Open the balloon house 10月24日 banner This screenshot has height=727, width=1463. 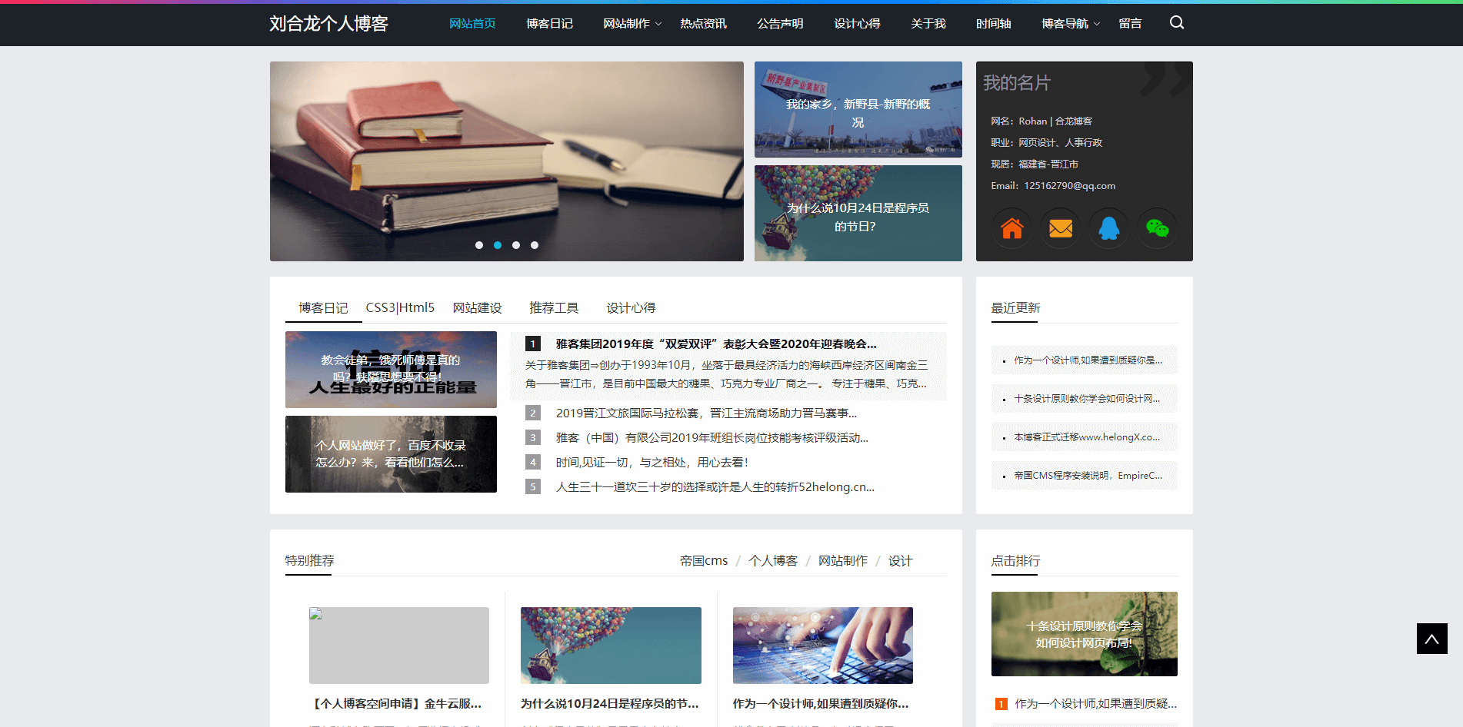858,214
